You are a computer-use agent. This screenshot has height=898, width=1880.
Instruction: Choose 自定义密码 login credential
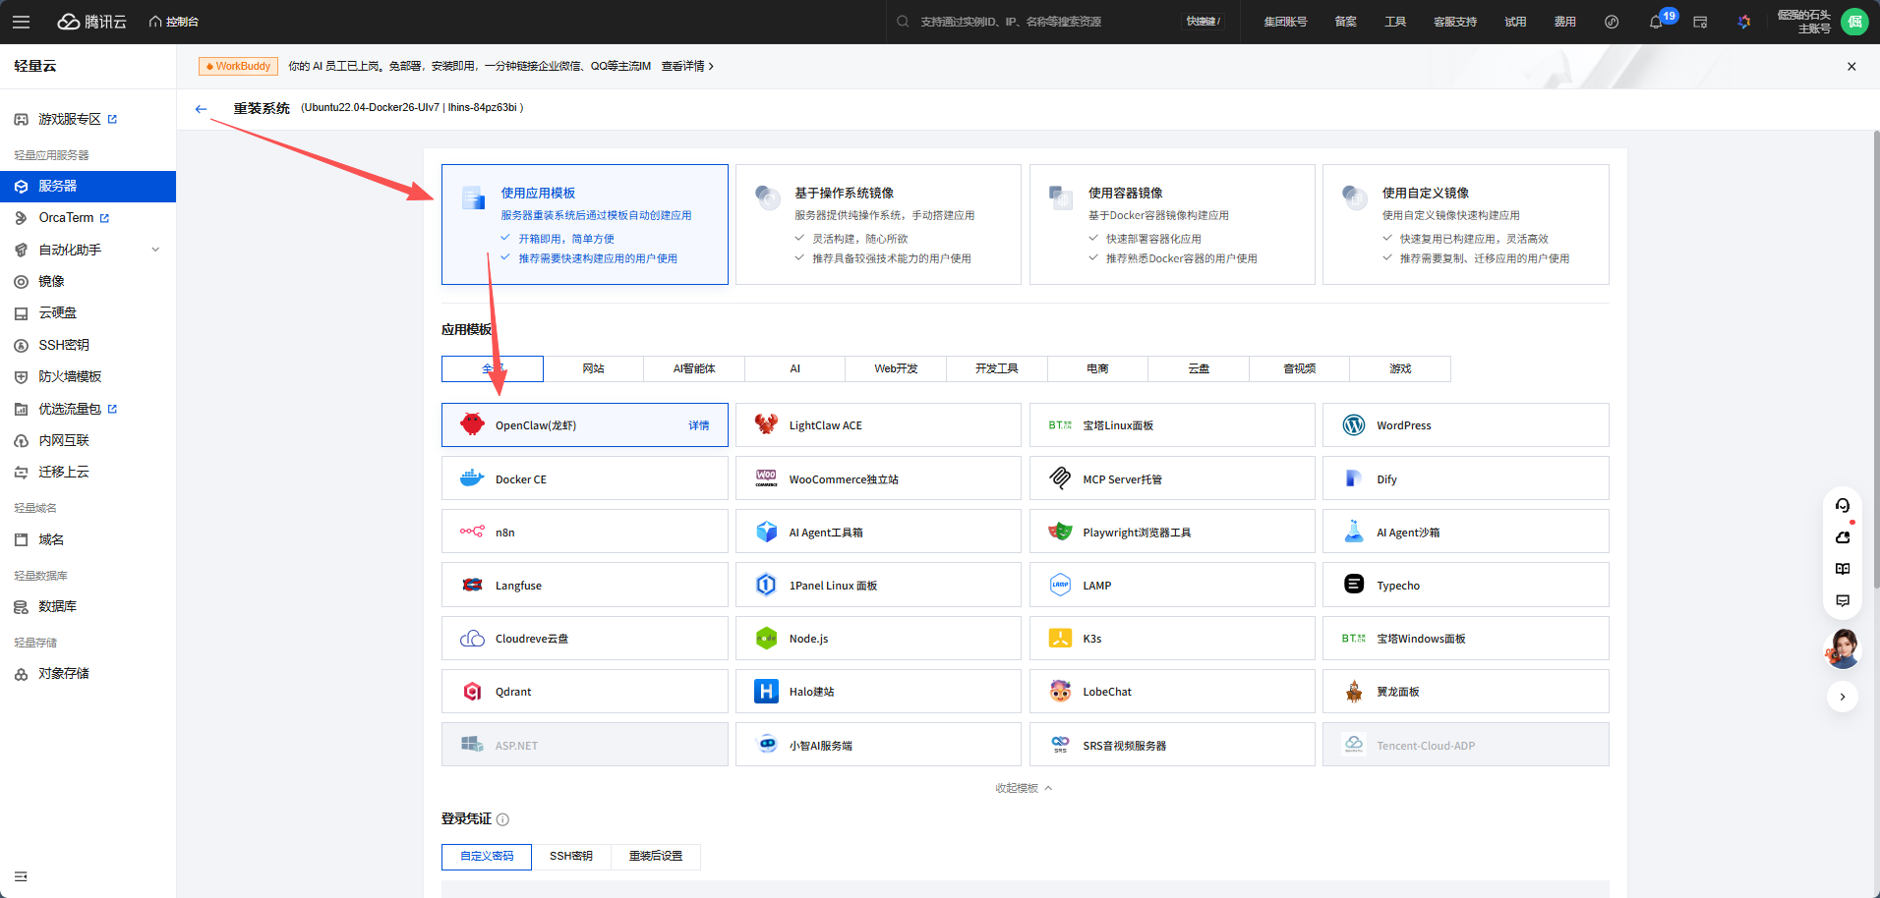coord(487,857)
